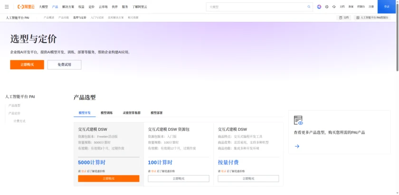The height and width of the screenshot is (195, 399).
Task: Open 人工智能平台 PAI控制台 button
Action: (372, 18)
